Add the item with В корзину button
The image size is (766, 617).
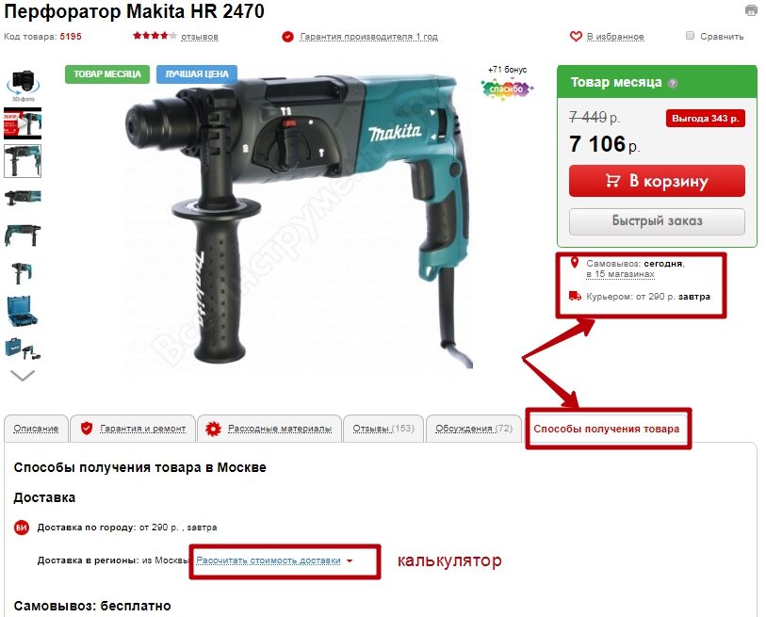[657, 181]
